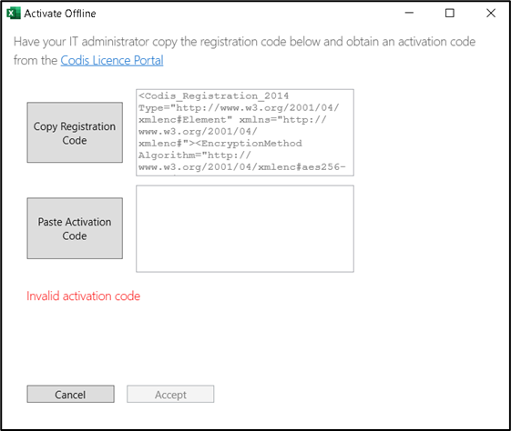Click the Activate Offline title text

pyautogui.click(x=60, y=14)
